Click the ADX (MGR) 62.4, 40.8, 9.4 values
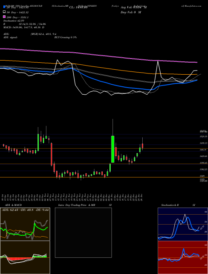The height and width of the screenshot is (274, 208). (43, 34)
